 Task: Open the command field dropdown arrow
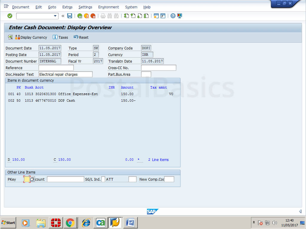[x=55, y=16]
